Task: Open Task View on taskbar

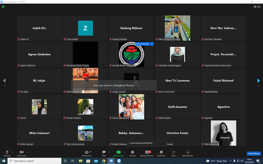Action: (73, 161)
